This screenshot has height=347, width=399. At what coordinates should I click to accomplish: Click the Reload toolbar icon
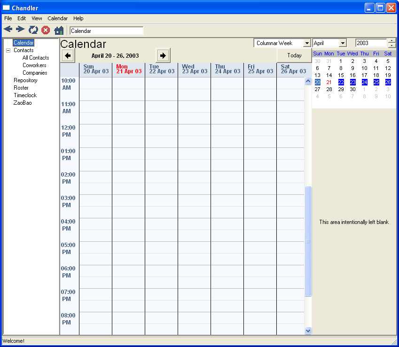(33, 30)
